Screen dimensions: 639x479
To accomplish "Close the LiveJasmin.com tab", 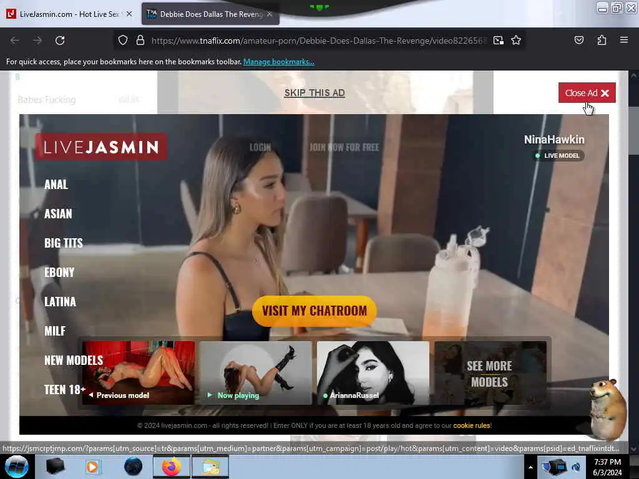I will point(129,14).
